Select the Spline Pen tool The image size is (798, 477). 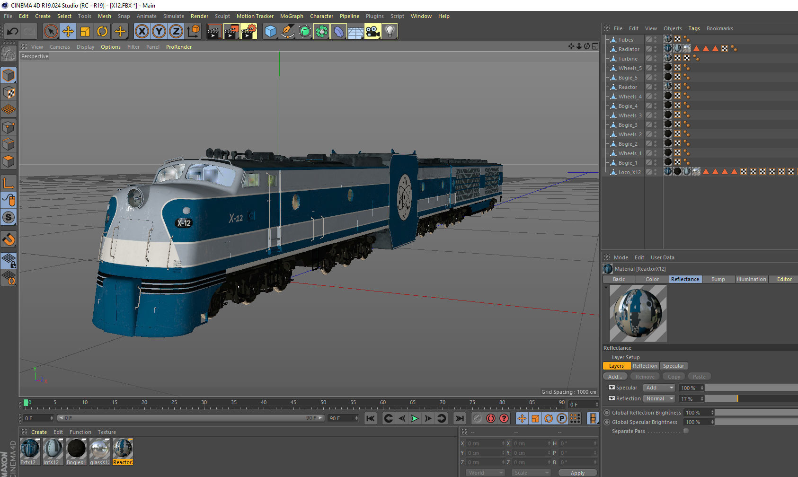pyautogui.click(x=287, y=32)
